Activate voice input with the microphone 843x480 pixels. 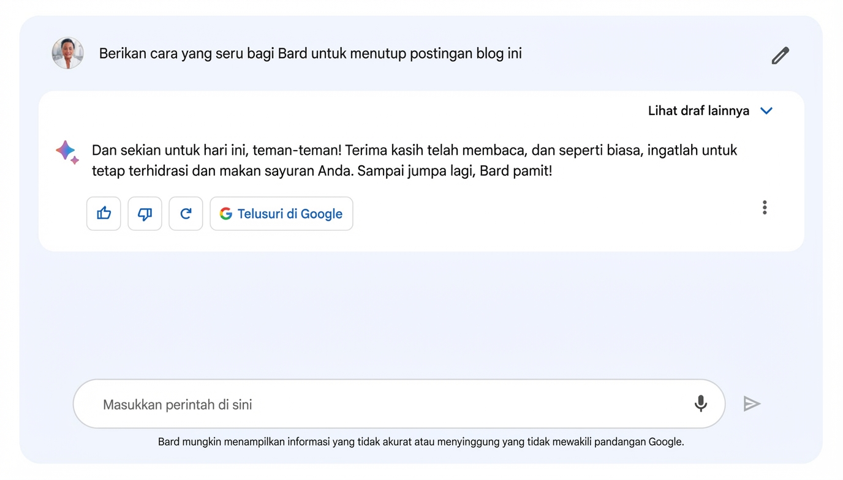pyautogui.click(x=700, y=404)
